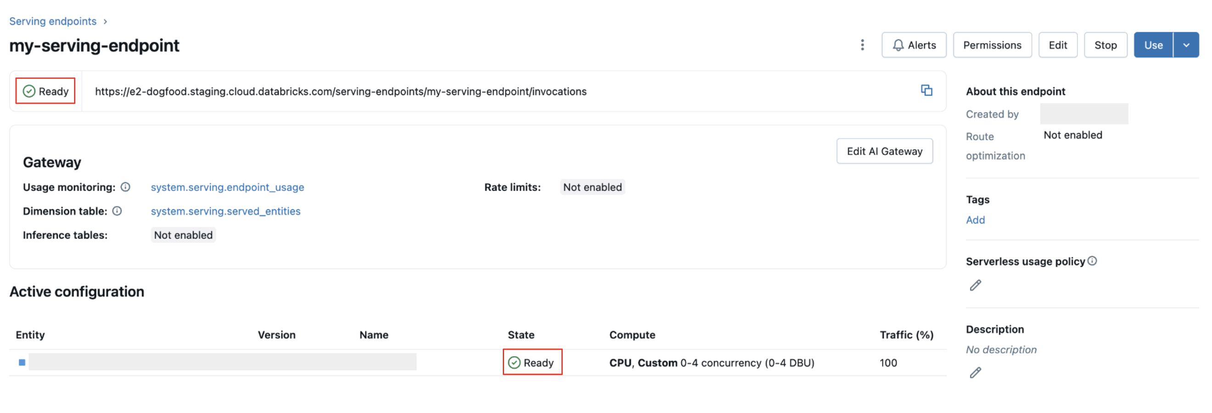Open the Usage monitoring info tooltip

[x=125, y=187]
